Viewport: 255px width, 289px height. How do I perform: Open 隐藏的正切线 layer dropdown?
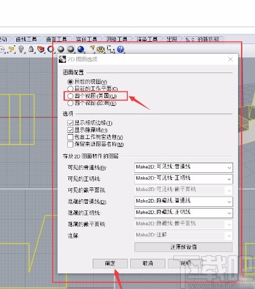tap(184, 213)
